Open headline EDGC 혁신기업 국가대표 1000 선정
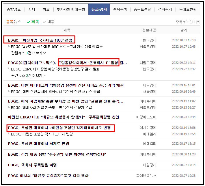 pos(40,40)
